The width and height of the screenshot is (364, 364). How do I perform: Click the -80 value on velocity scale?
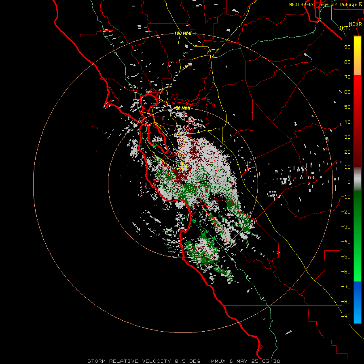tap(346, 302)
